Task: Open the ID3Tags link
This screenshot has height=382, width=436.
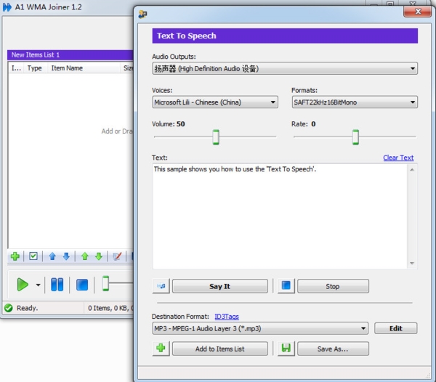Action: pyautogui.click(x=227, y=317)
